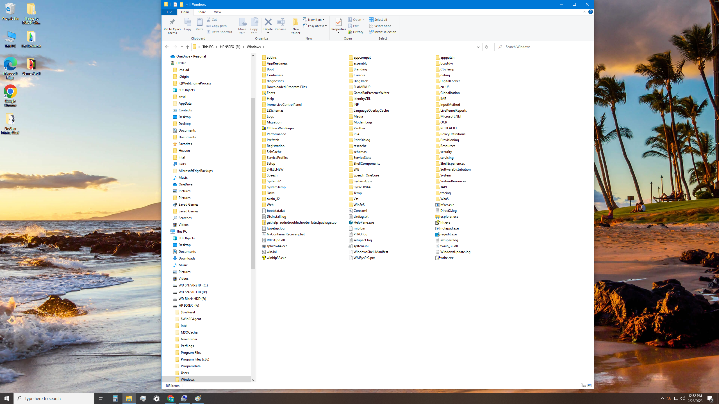Click the Up one level arrow
The image size is (719, 404).
188,47
